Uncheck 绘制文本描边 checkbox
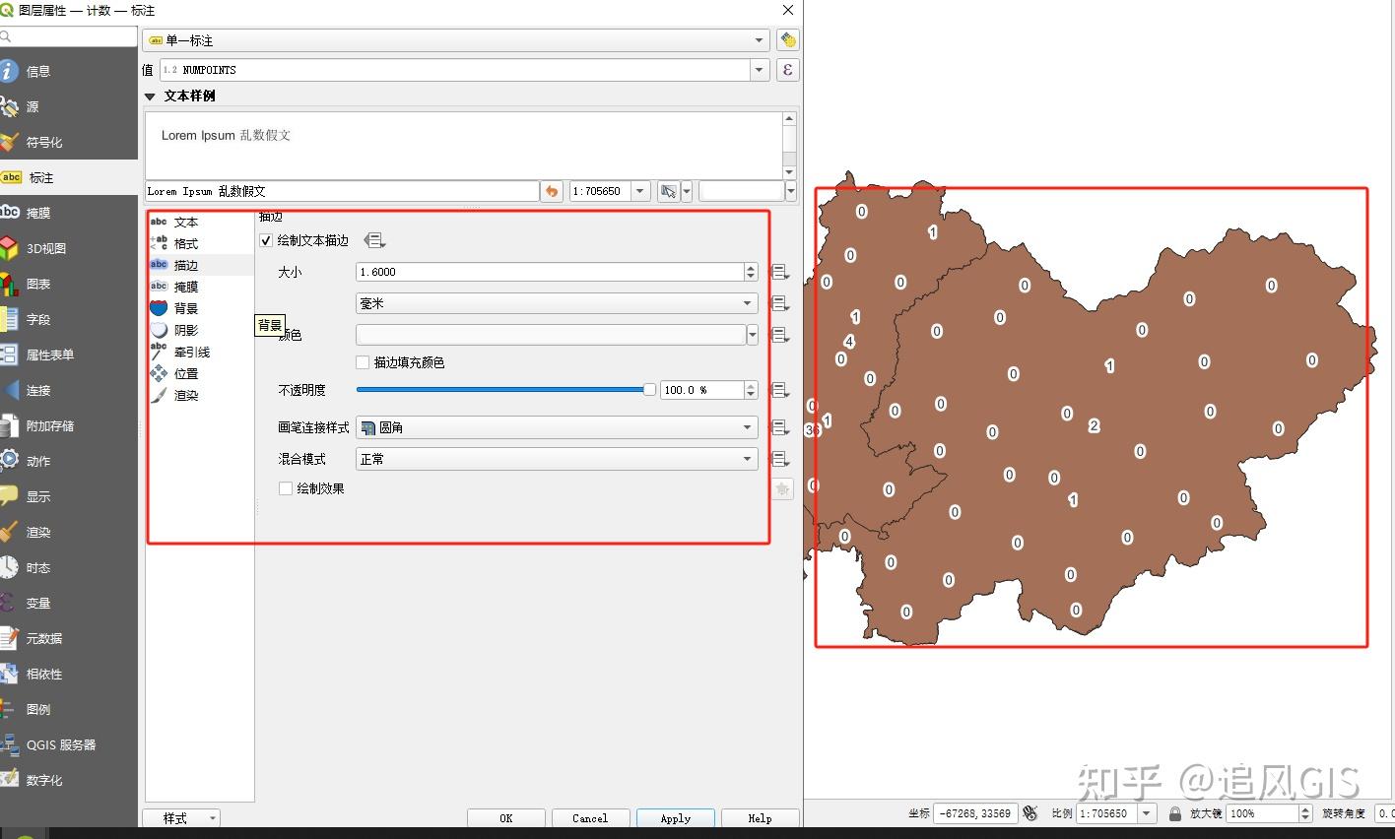 (x=266, y=240)
